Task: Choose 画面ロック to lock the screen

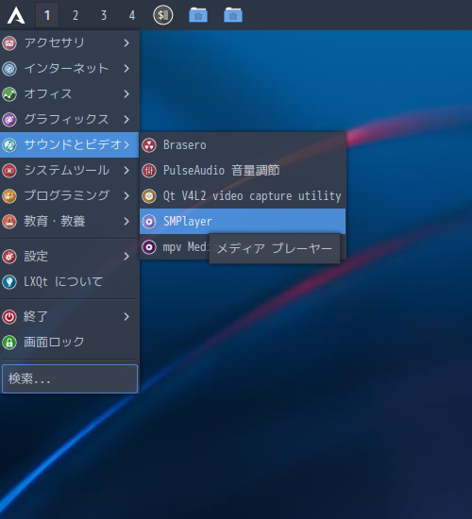Action: pos(69,343)
